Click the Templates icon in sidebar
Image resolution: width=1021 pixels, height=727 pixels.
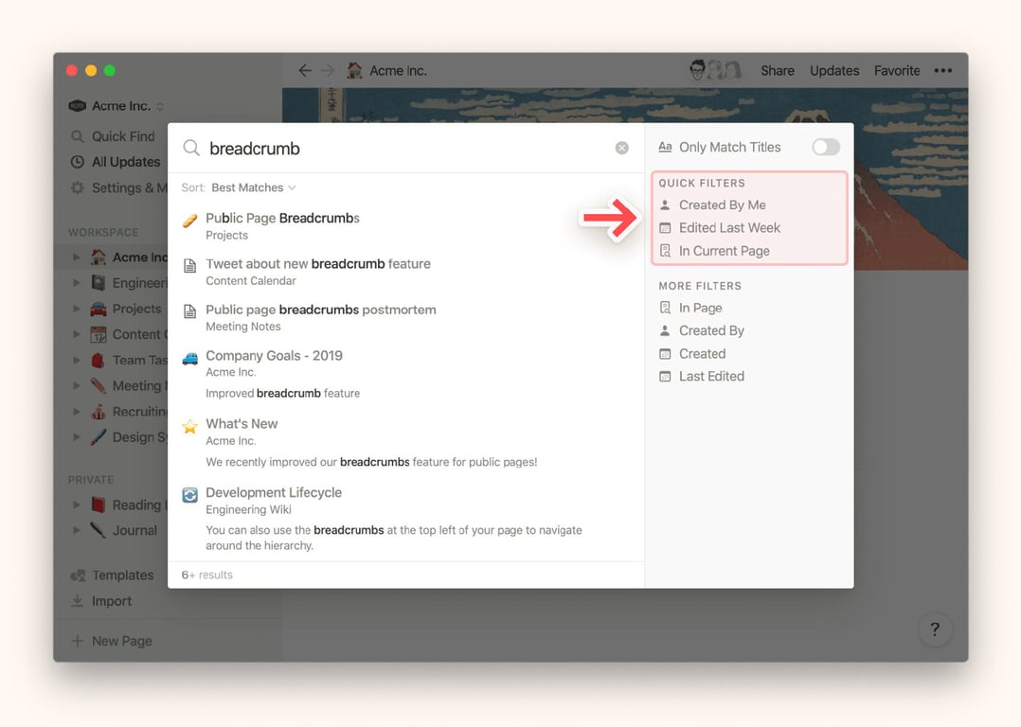pos(78,576)
